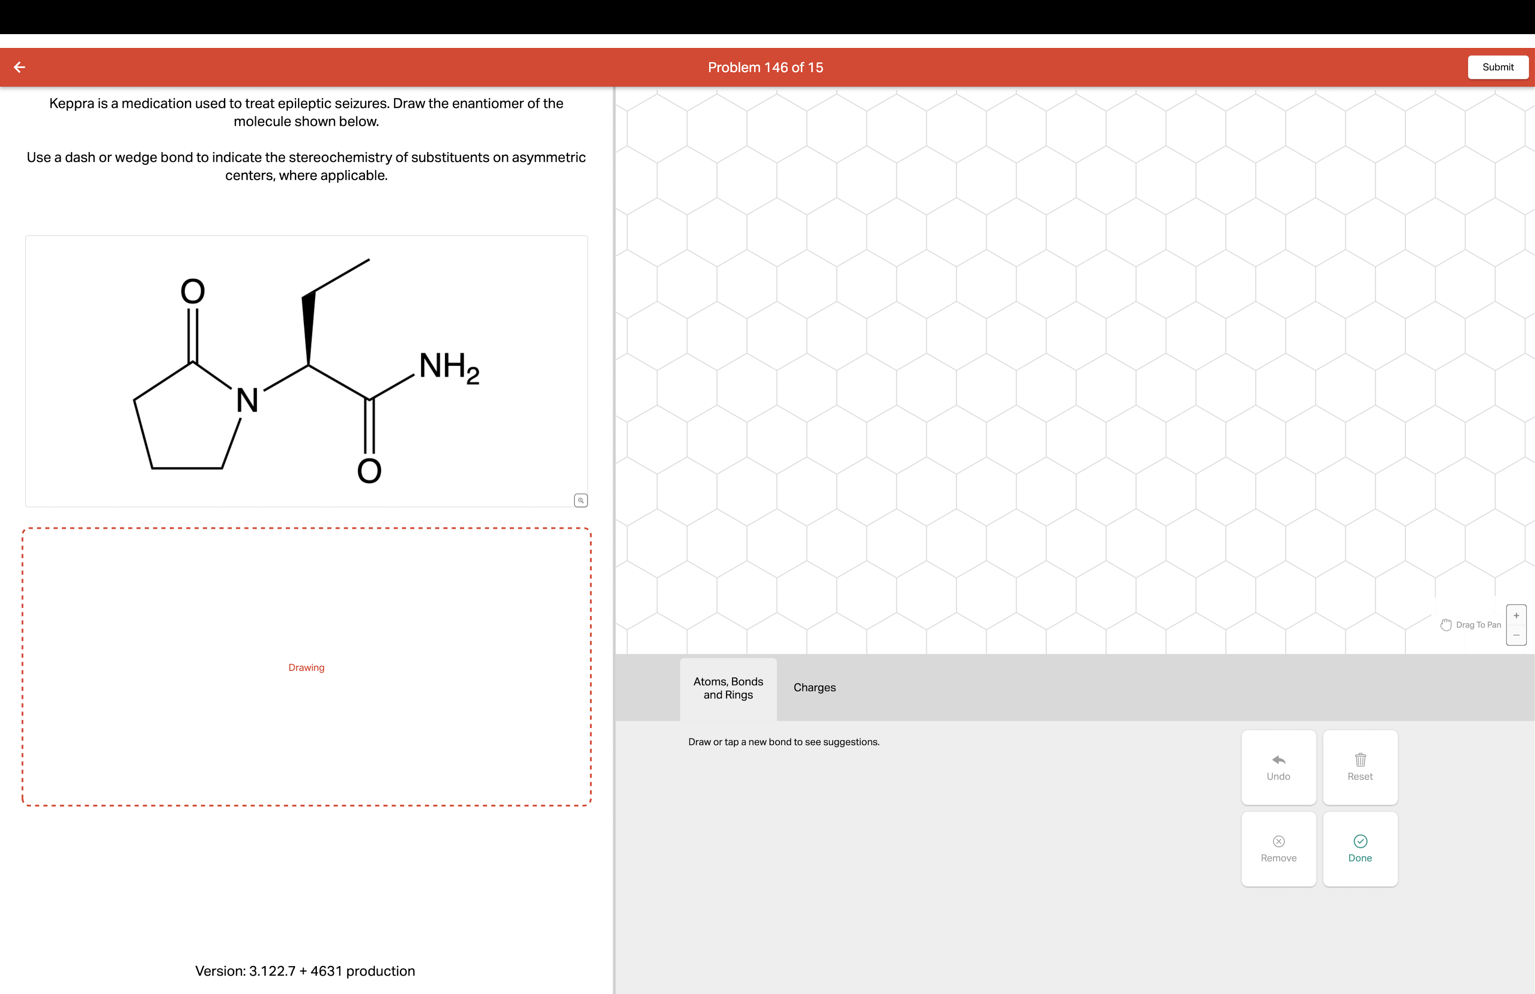Image resolution: width=1535 pixels, height=994 pixels.
Task: Click the version number text
Action: (305, 971)
